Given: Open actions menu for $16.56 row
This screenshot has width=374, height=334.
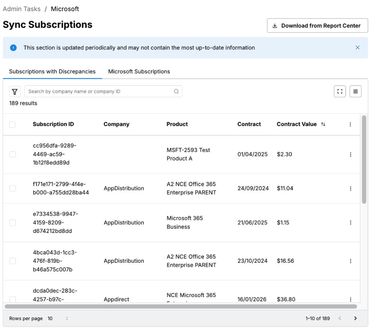Looking at the screenshot, I should click(350, 261).
